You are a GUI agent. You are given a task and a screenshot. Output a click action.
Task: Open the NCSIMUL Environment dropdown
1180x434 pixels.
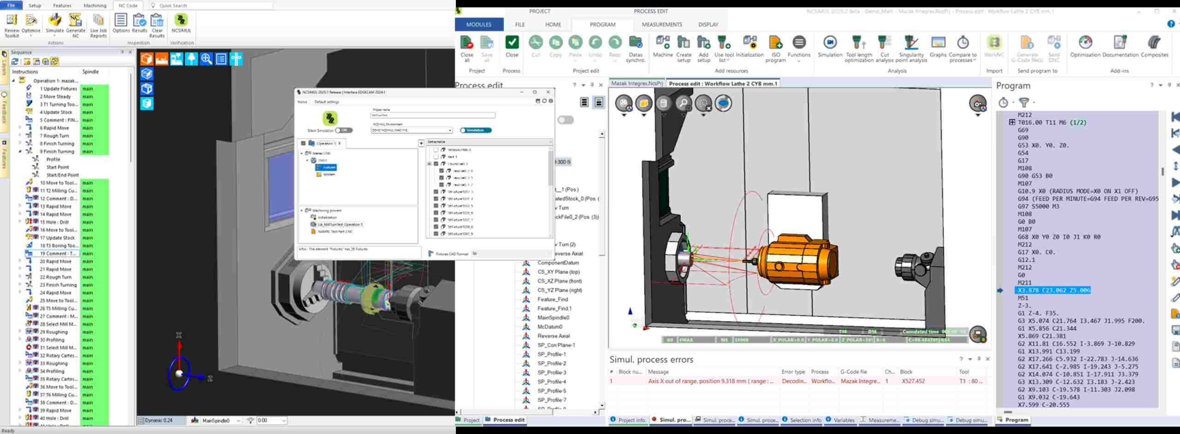click(x=412, y=130)
